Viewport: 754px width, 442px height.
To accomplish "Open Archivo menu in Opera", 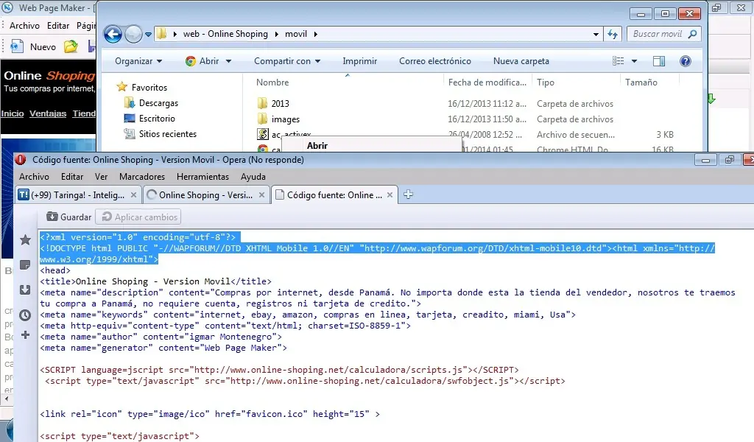I will (x=34, y=177).
